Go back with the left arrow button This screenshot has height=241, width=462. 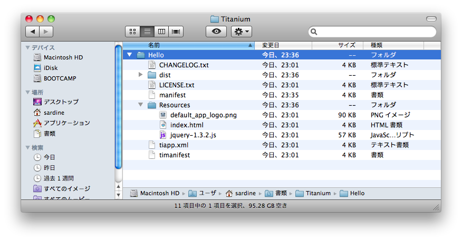(x=32, y=32)
